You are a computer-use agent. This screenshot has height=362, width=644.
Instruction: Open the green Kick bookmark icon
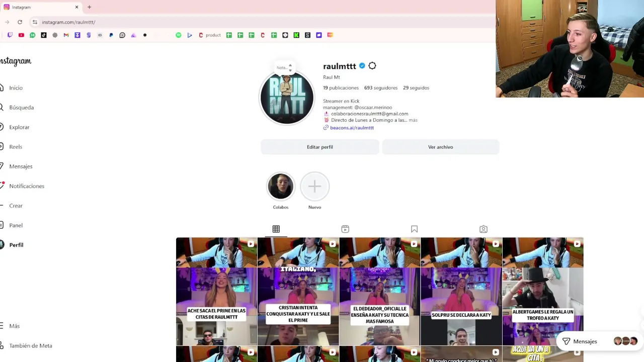(x=296, y=35)
